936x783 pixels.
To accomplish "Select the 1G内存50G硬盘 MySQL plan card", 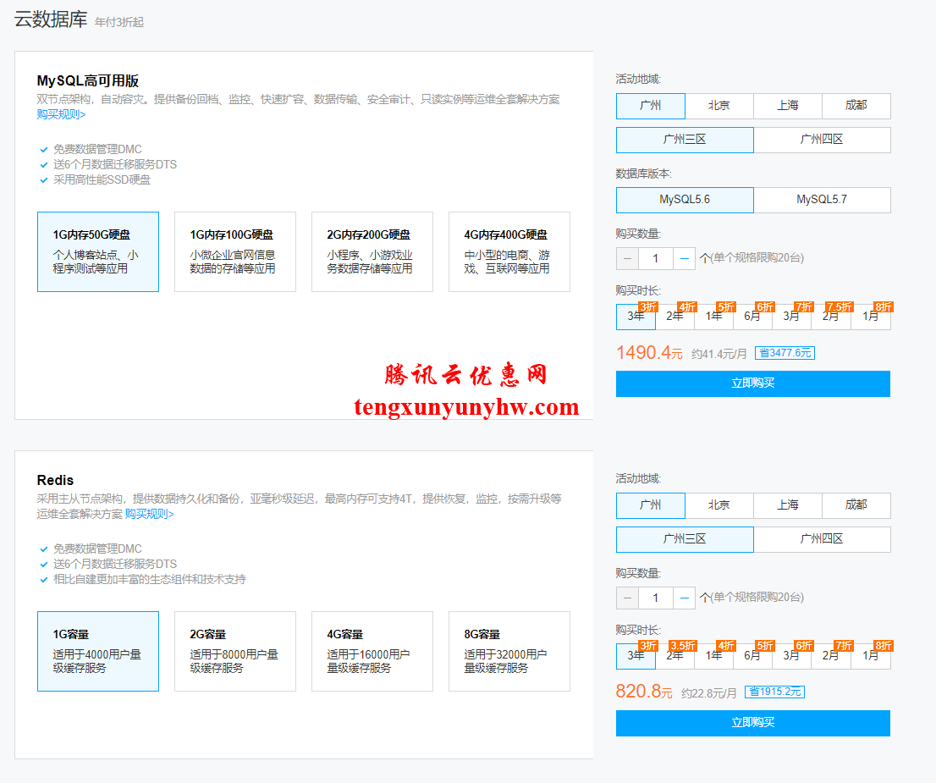I will [x=98, y=251].
